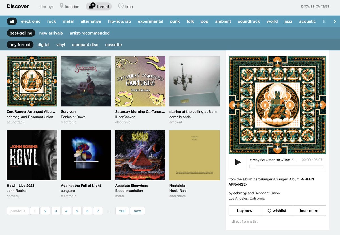
Task: Sort by artist-recommended
Action: tap(90, 33)
